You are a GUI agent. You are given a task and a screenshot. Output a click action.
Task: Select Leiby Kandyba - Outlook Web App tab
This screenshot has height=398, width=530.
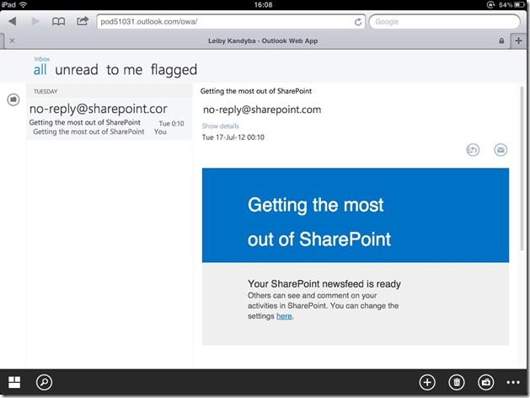click(x=263, y=41)
